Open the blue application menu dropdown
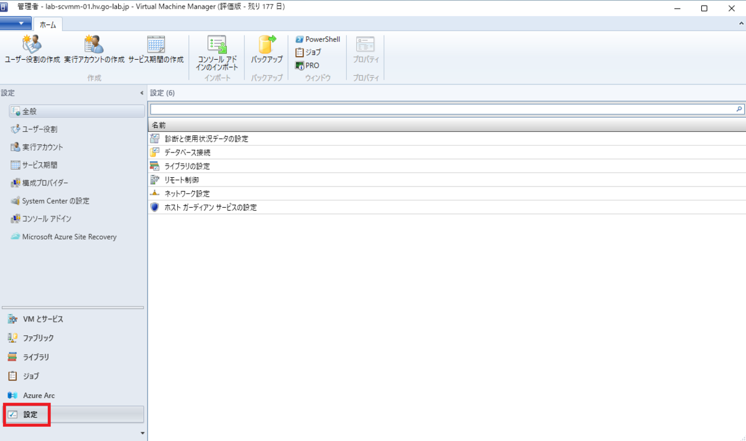This screenshot has height=441, width=746. (16, 24)
